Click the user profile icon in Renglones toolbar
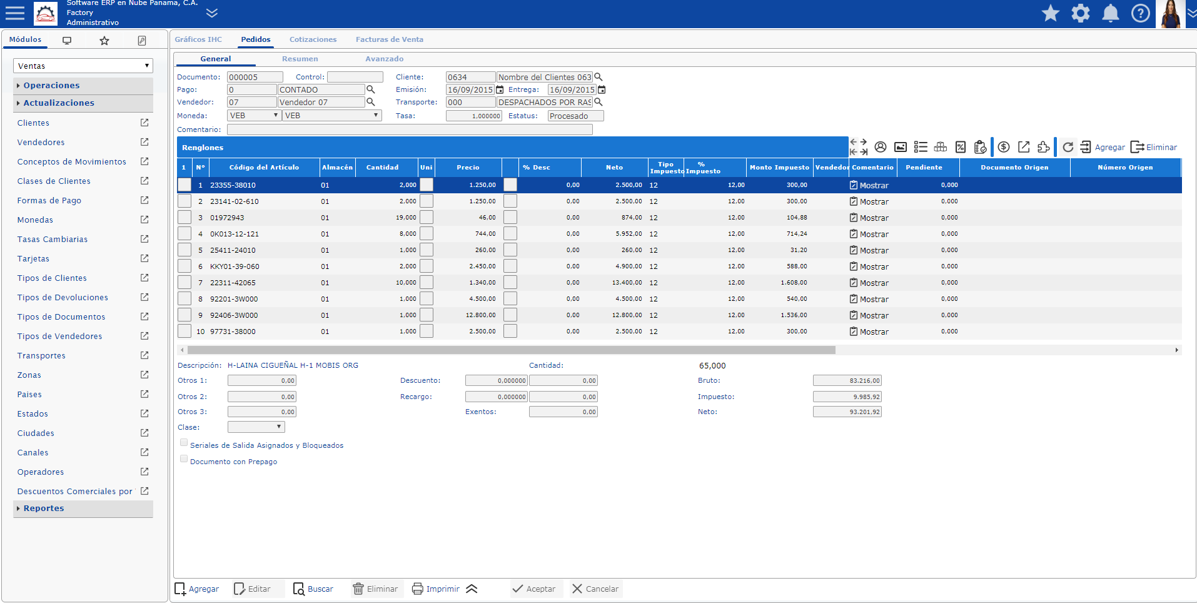1197x603 pixels. pyautogui.click(x=881, y=147)
